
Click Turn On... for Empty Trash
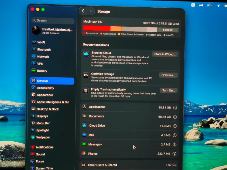tap(169, 90)
